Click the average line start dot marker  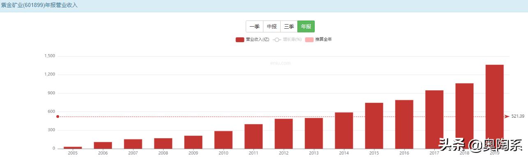coord(58,116)
